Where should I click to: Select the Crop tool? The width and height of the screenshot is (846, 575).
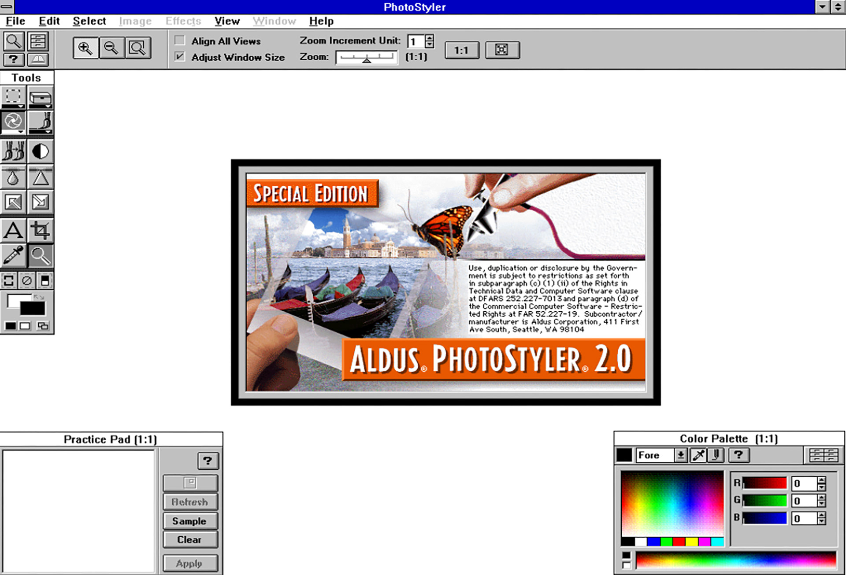pos(41,230)
